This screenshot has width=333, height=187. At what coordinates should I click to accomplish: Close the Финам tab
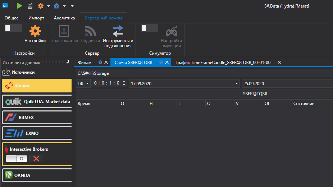[106, 62]
